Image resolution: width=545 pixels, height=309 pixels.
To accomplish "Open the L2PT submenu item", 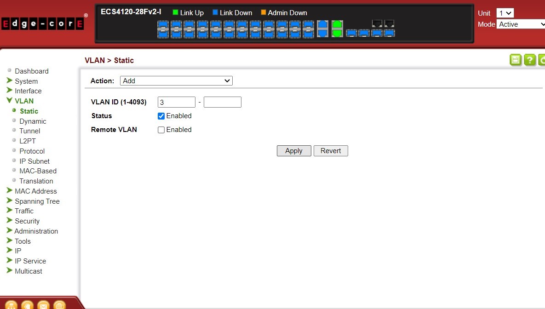I will tap(28, 141).
